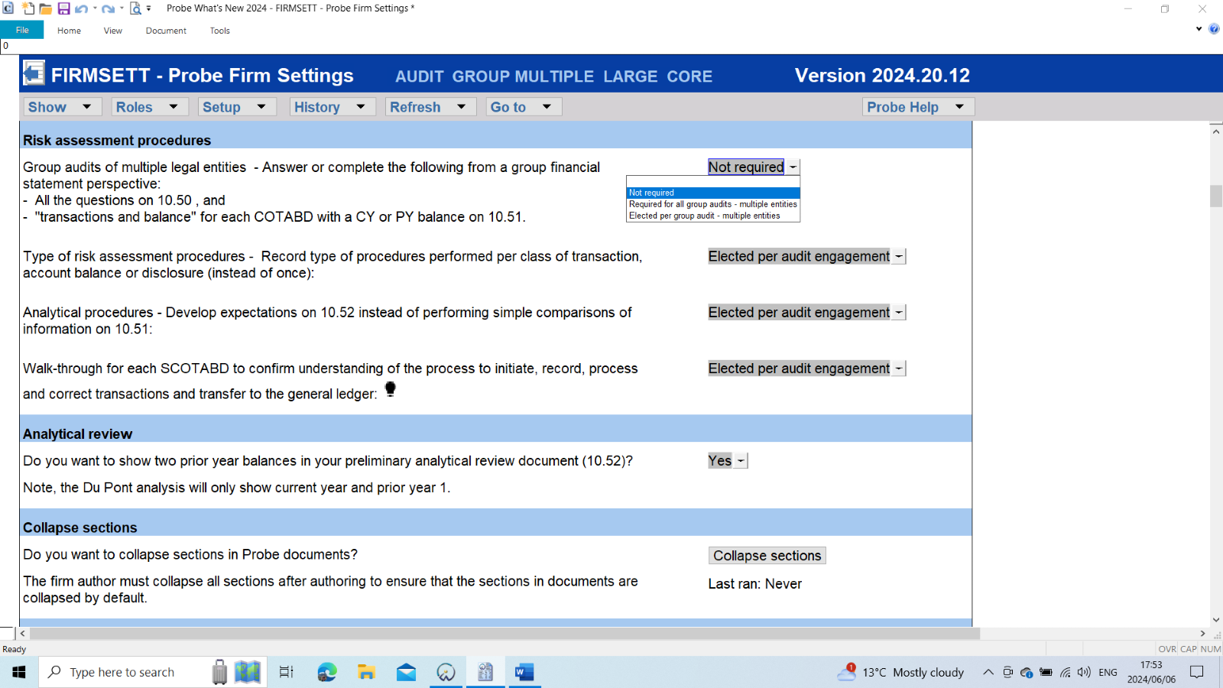Click the battery status tray icon
The image size is (1223, 688).
point(1046,673)
